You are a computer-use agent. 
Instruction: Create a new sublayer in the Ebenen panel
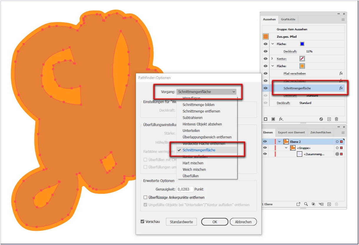pyautogui.click(x=321, y=204)
